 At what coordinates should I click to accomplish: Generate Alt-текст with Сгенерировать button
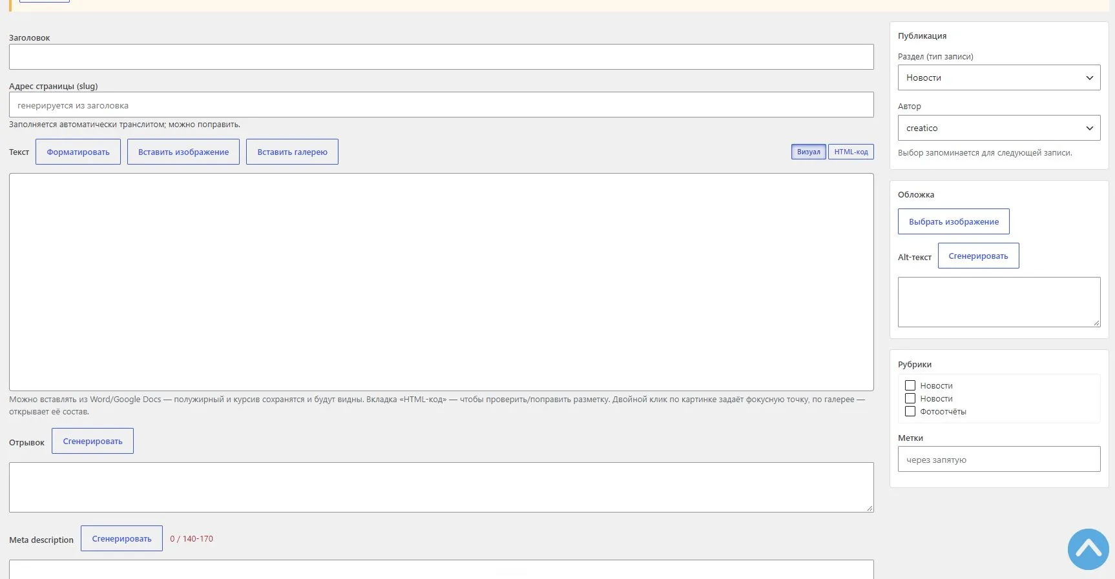point(978,256)
